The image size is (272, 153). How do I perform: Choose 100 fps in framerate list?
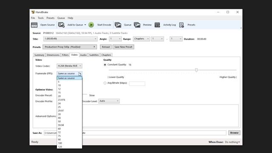tap(69, 143)
